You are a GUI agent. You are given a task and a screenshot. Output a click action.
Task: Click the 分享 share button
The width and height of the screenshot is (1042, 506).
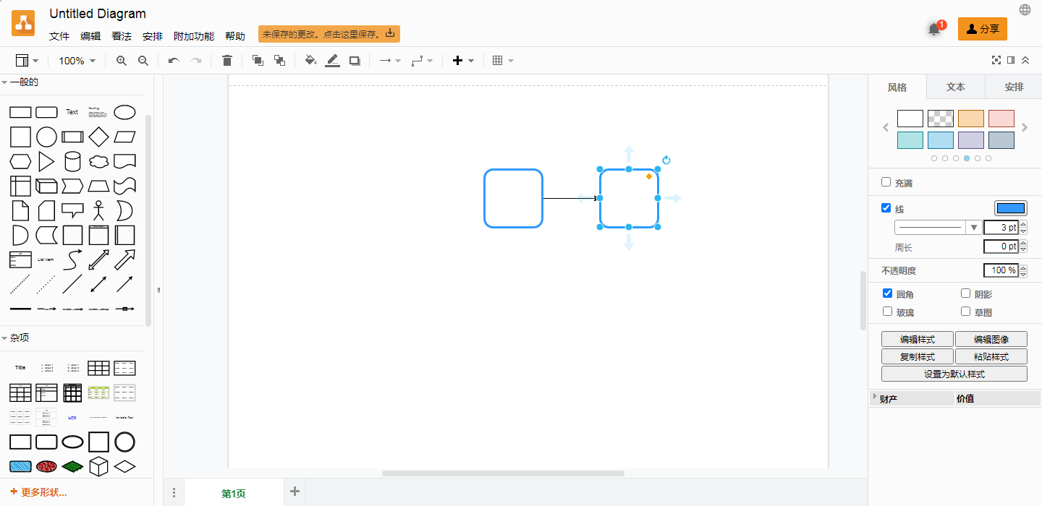[983, 29]
